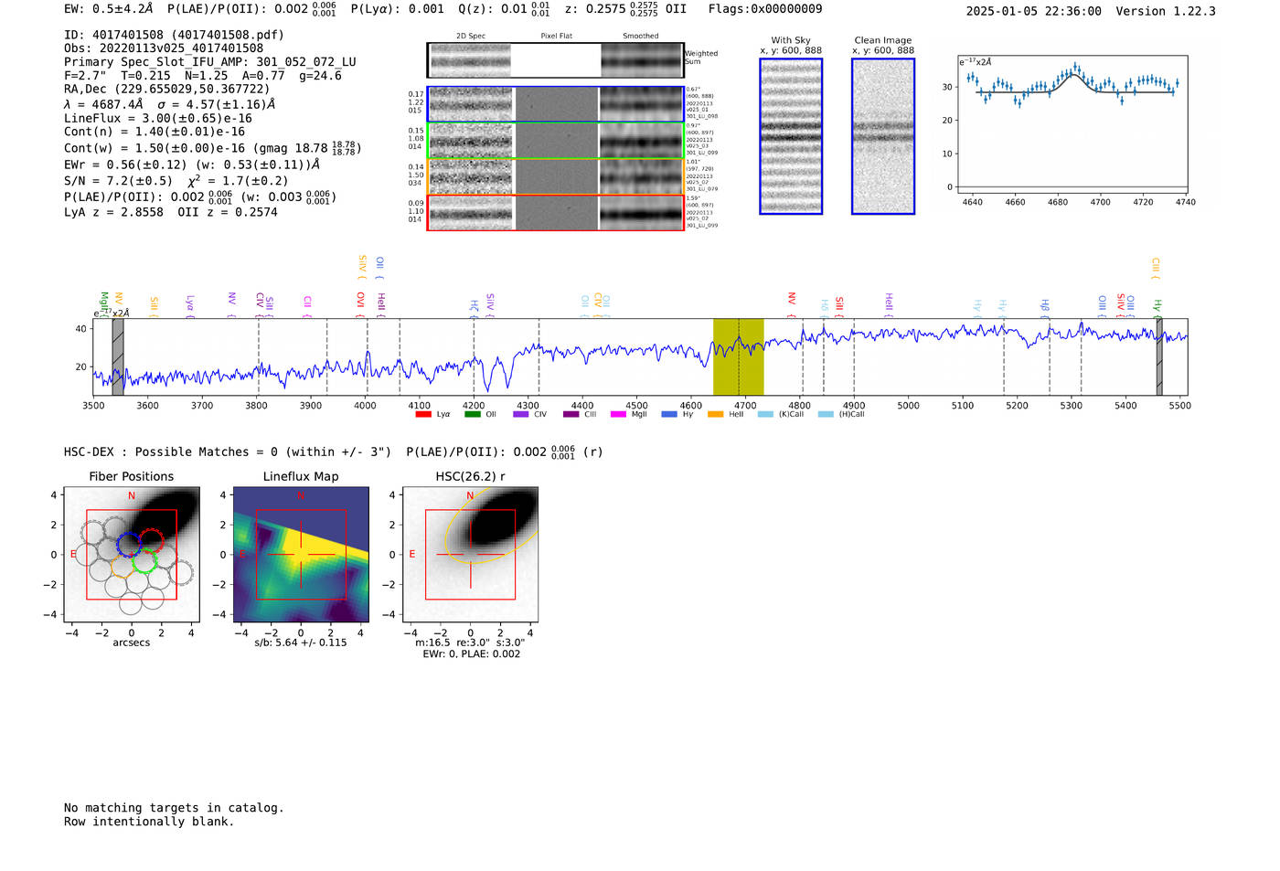The height and width of the screenshot is (871, 1280).
Task: Open the Fiber Positions panel image
Action: [x=132, y=555]
